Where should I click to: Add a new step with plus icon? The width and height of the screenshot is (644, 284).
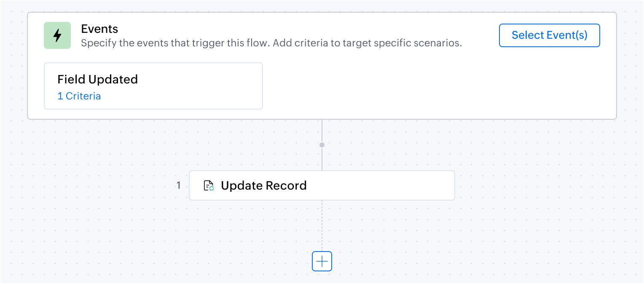pyautogui.click(x=322, y=261)
